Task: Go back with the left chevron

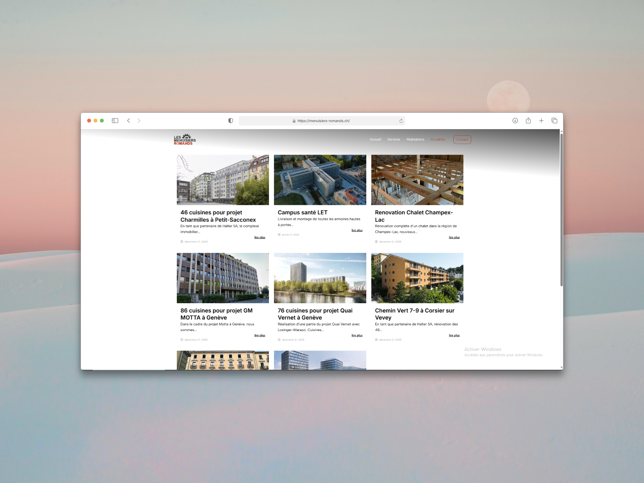Action: [128, 120]
